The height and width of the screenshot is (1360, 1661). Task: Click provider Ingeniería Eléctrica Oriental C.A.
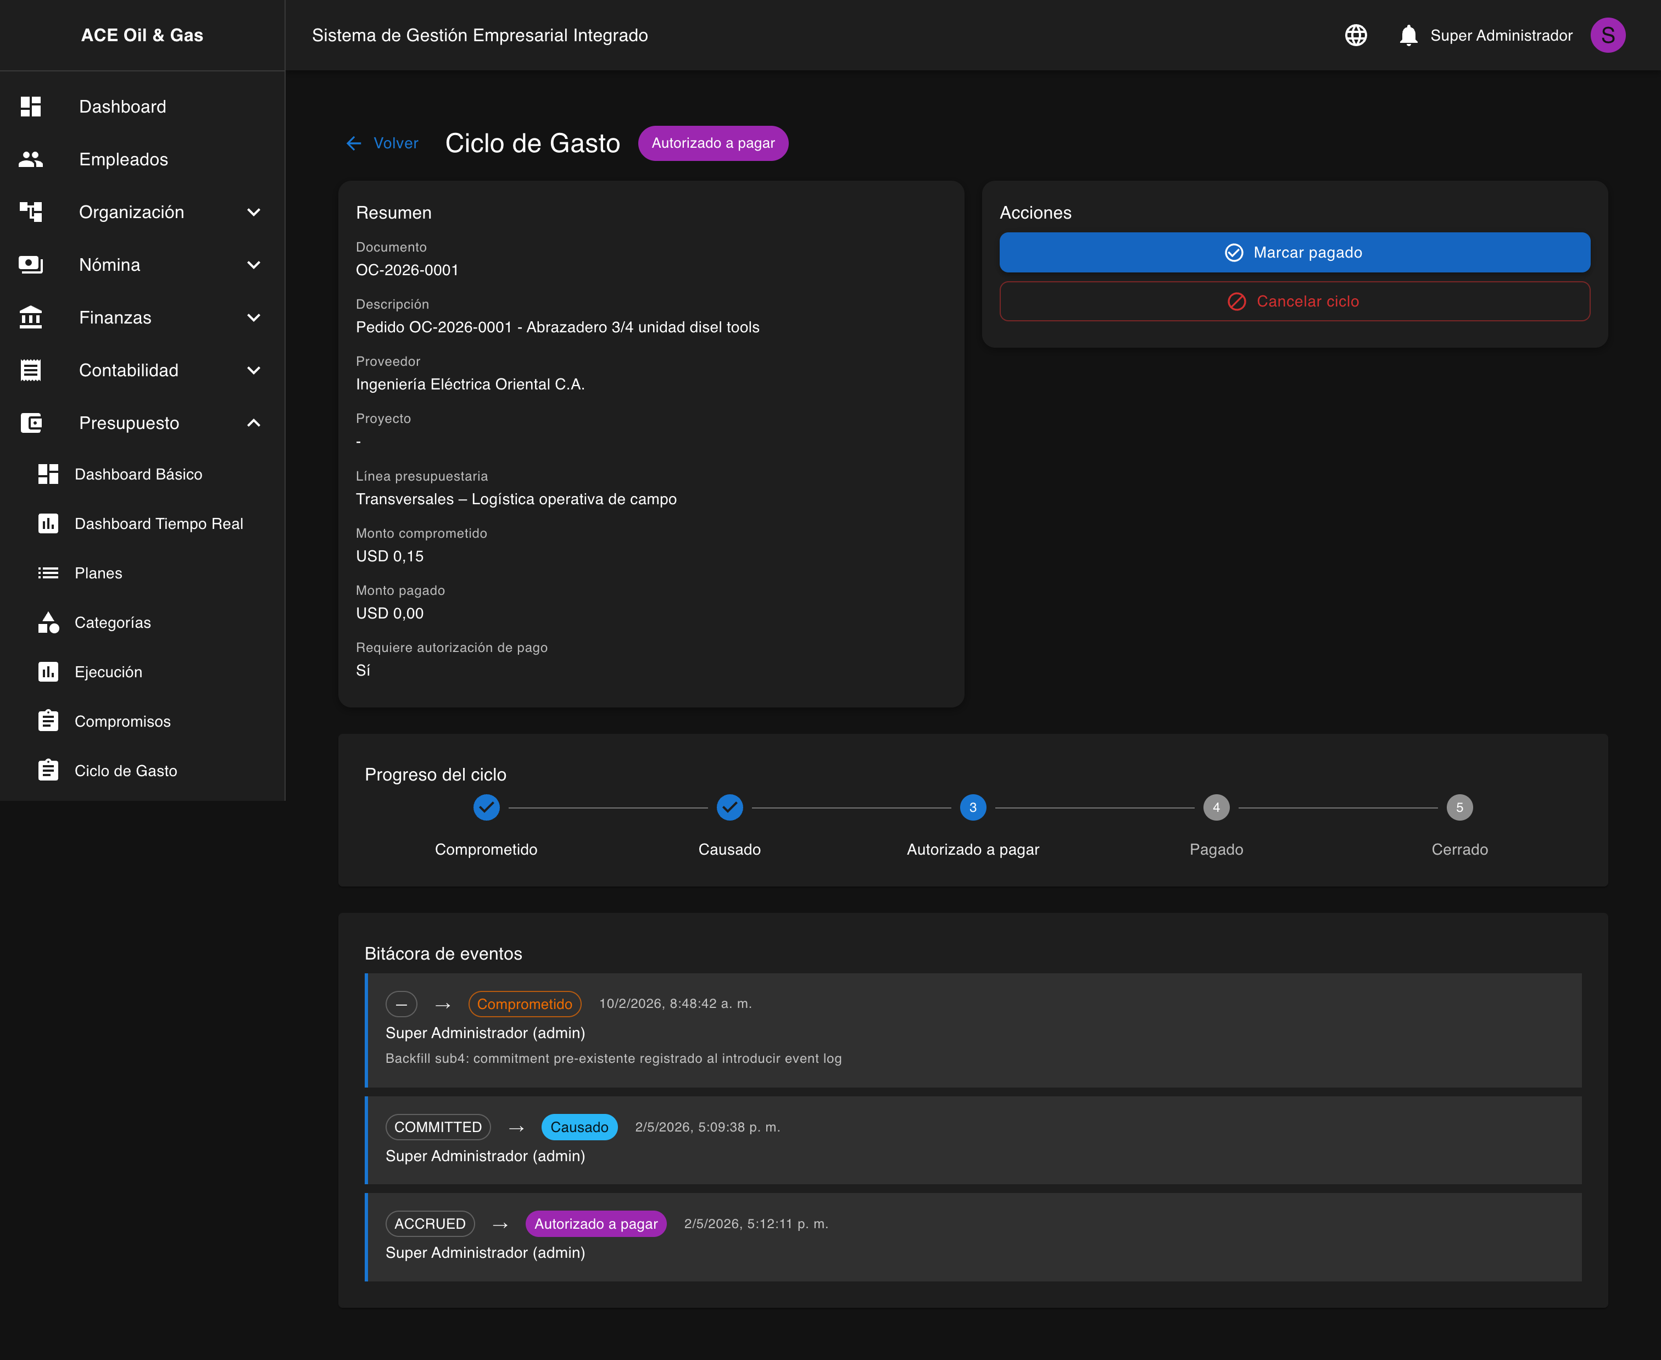[470, 384]
